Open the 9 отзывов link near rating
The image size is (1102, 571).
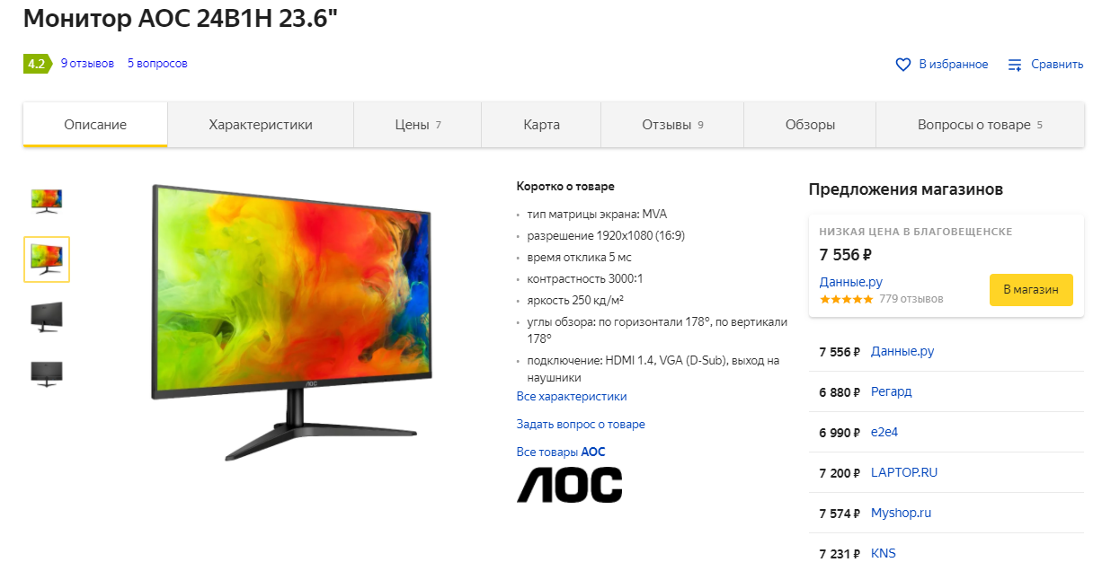click(87, 64)
